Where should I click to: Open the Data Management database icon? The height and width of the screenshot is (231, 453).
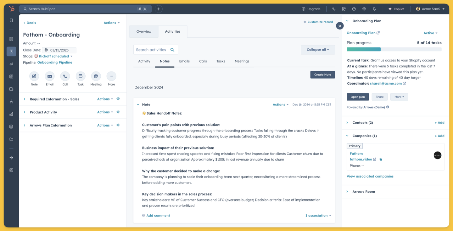11,126
